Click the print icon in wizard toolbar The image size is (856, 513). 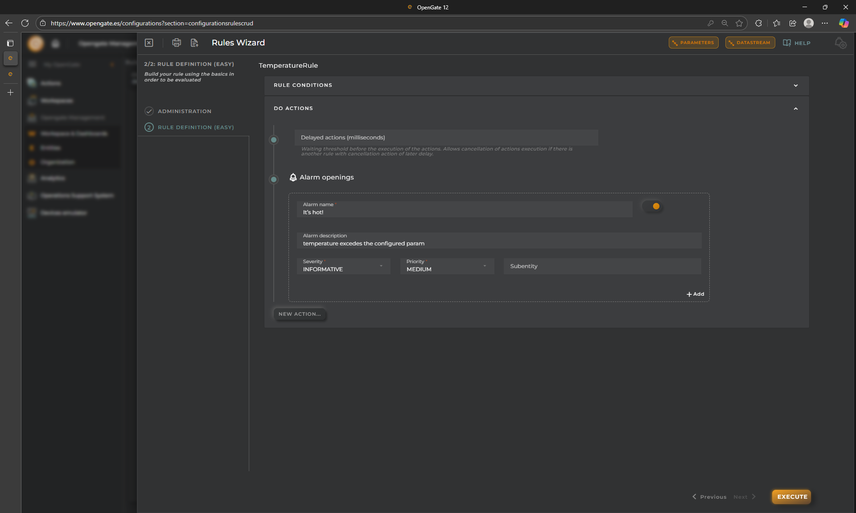coord(177,43)
